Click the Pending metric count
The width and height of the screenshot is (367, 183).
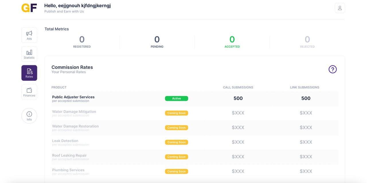157,39
